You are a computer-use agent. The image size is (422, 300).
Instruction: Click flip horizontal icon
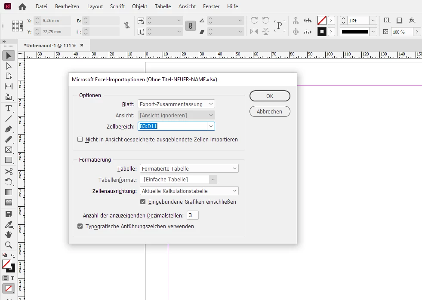(254, 31)
